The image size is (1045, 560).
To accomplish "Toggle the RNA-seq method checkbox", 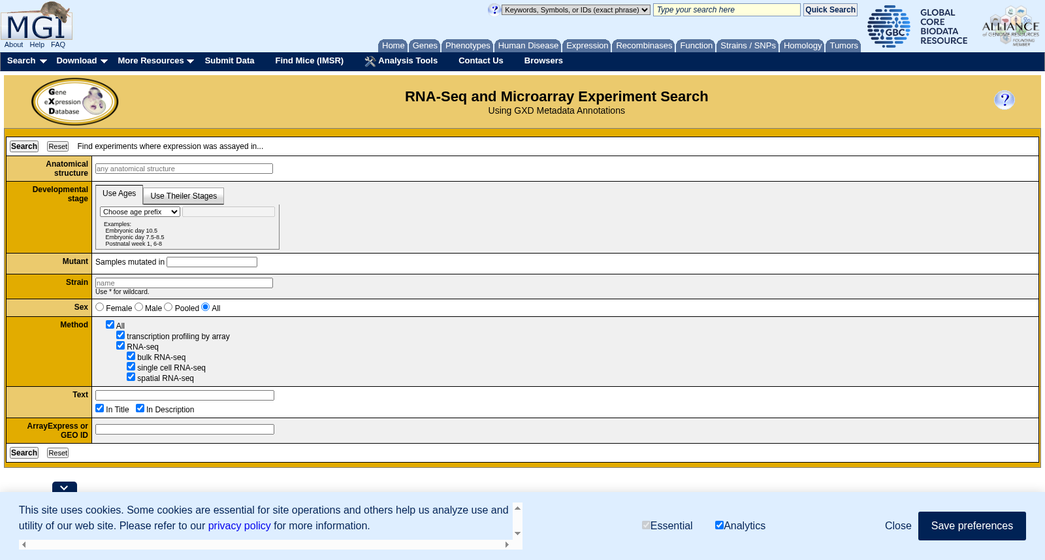I will (x=121, y=346).
